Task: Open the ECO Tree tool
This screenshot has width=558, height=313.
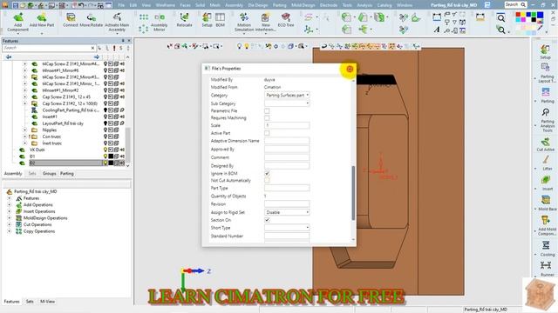Action: [x=286, y=20]
